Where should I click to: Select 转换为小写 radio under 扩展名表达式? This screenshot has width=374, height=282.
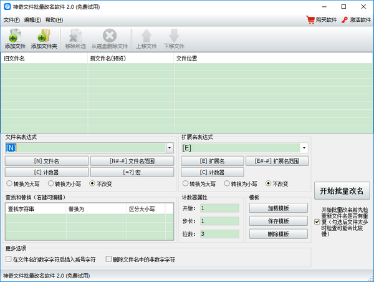[x=228, y=184]
